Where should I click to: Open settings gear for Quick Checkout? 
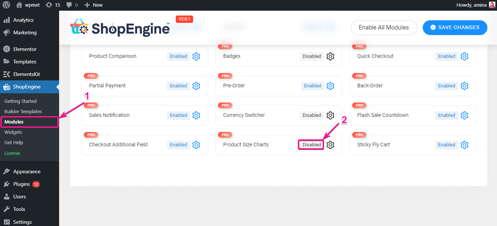464,56
